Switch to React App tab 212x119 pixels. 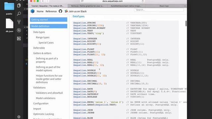164,6
